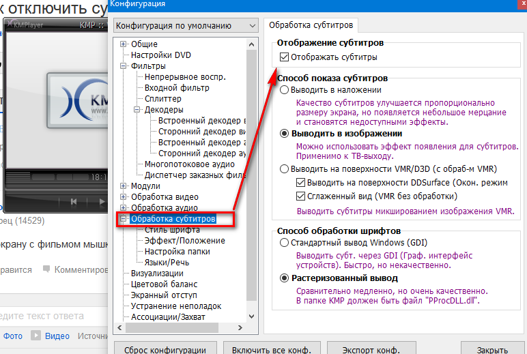527x354 pixels.
Task: Select Настройки DVD in the tree
Action: point(160,55)
